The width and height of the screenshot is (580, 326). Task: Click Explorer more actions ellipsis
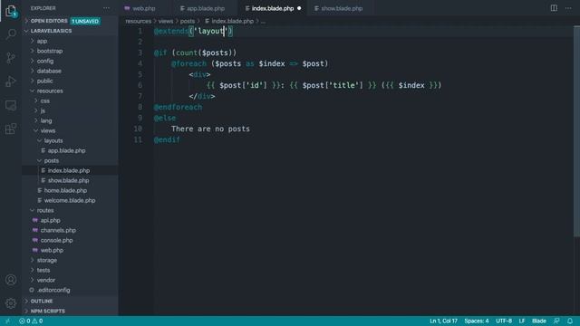107,8
